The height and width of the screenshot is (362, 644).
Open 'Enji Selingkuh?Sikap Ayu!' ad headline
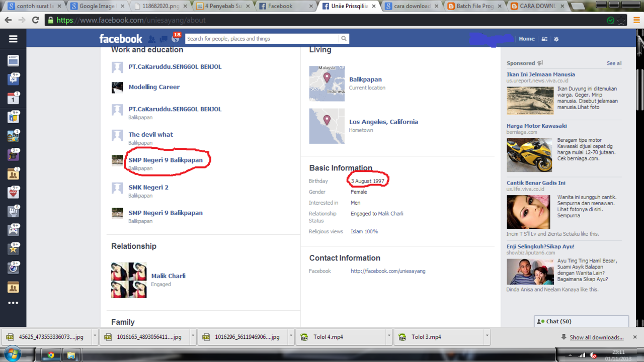coord(540,246)
